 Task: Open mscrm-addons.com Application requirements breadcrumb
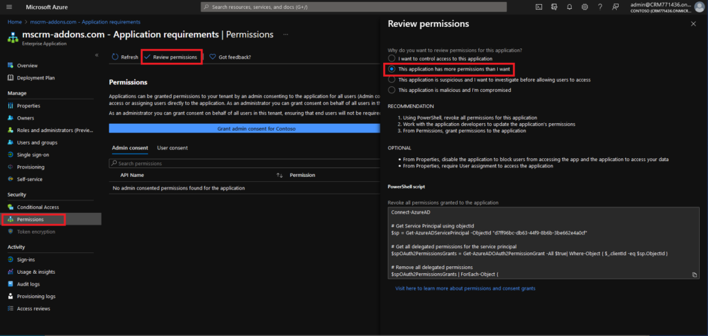(x=85, y=21)
